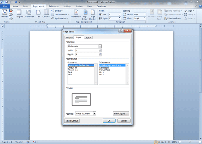Click the paper Height input field

87,54
